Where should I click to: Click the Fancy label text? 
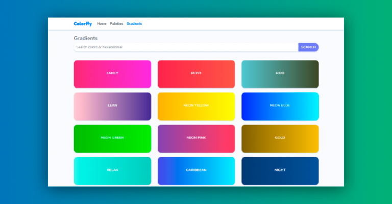[112, 73]
